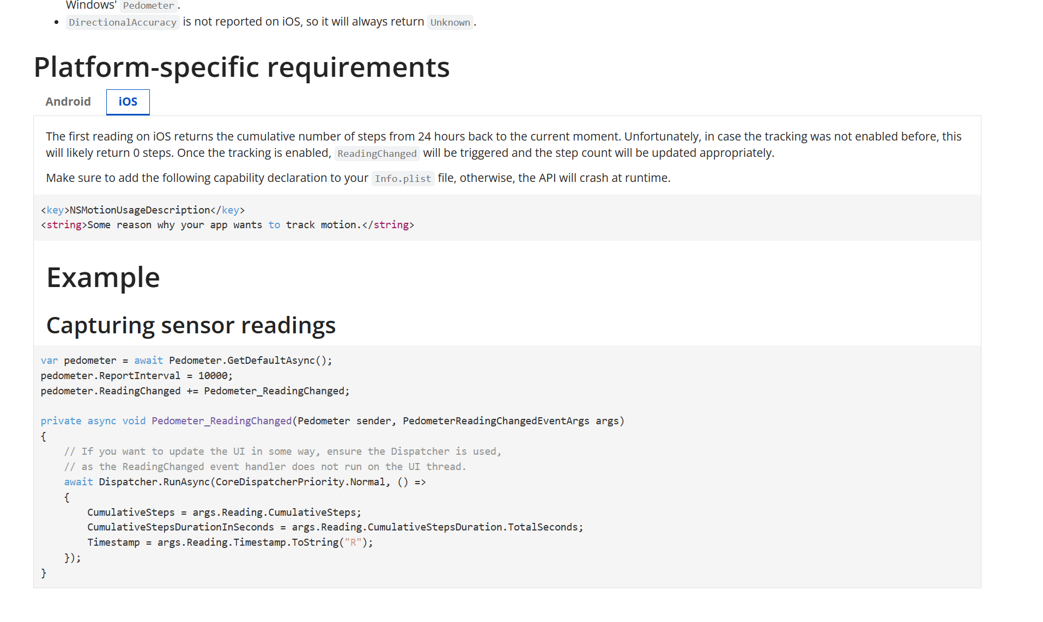Click the Example section heading

103,278
